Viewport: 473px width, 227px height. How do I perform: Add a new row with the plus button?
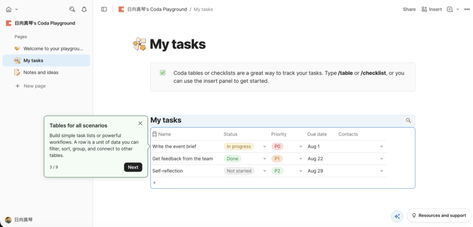pyautogui.click(x=155, y=183)
